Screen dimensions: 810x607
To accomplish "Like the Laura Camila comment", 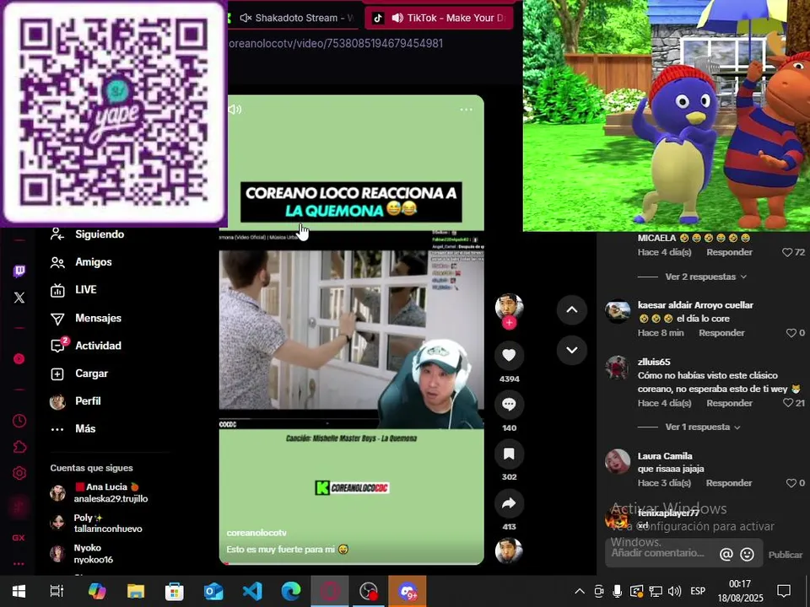I will pyautogui.click(x=791, y=483).
